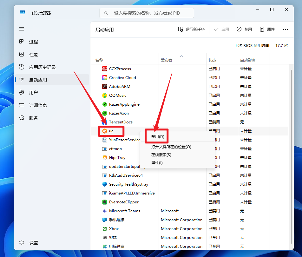Click the Phone Link (手机连接) icon
Image resolution: width=302 pixels, height=257 pixels.
tap(105, 220)
